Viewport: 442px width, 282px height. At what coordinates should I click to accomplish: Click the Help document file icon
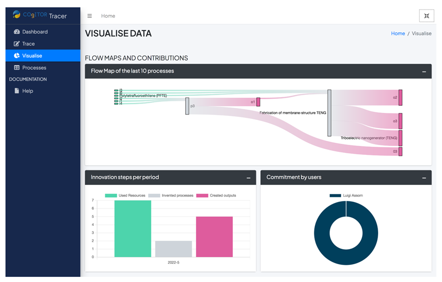coord(17,91)
